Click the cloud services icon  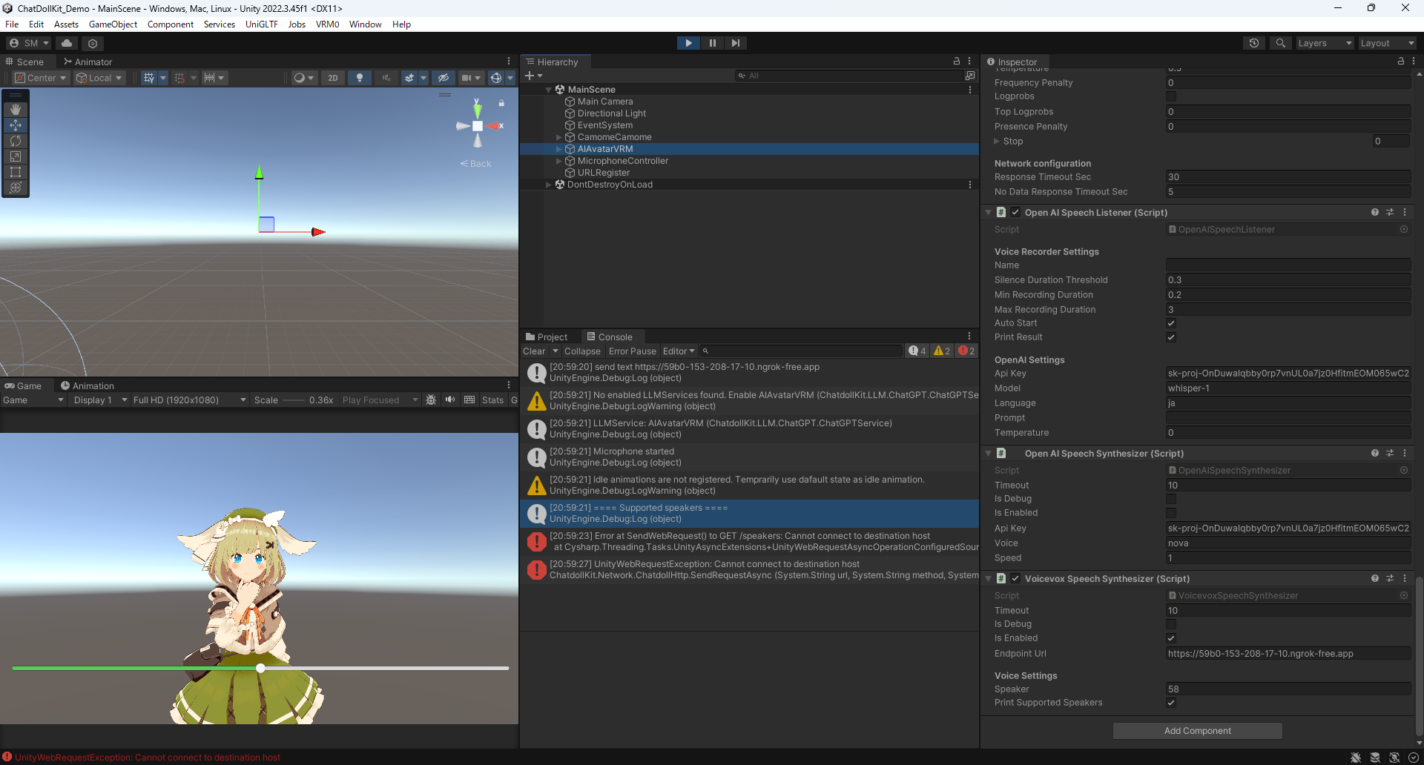[x=67, y=43]
